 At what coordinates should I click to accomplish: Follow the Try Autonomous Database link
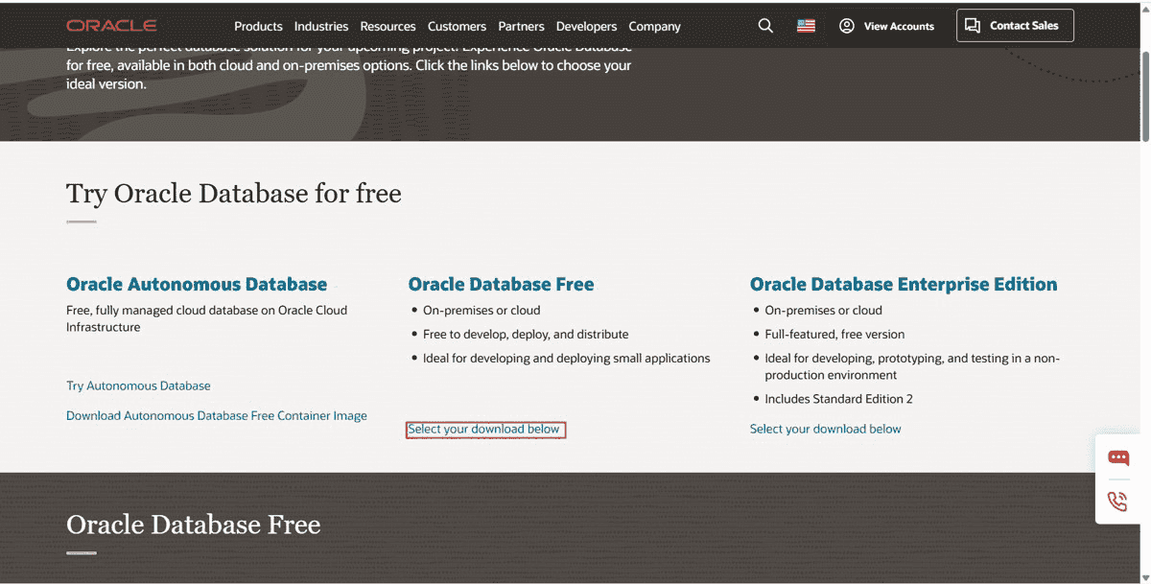point(138,385)
